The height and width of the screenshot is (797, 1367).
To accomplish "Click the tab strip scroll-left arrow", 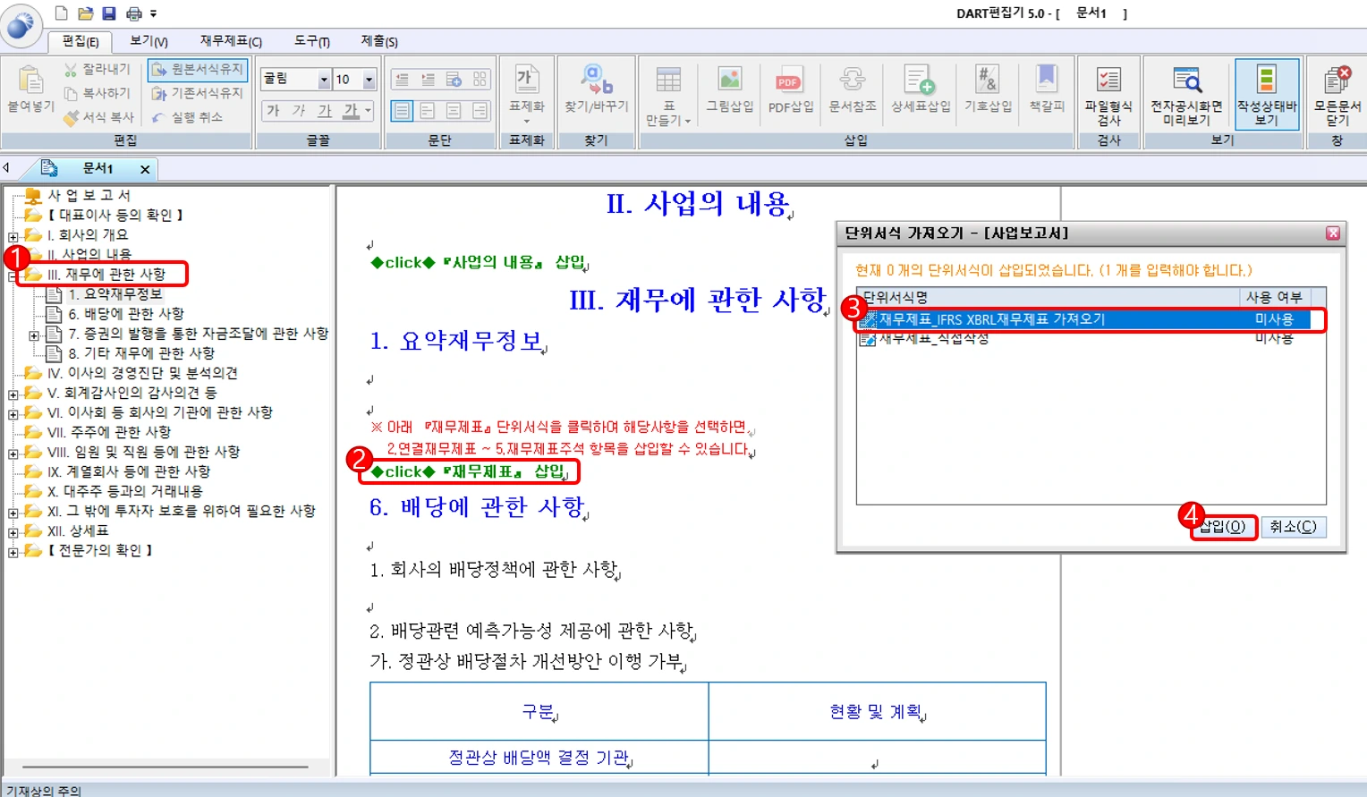I will click(6, 167).
